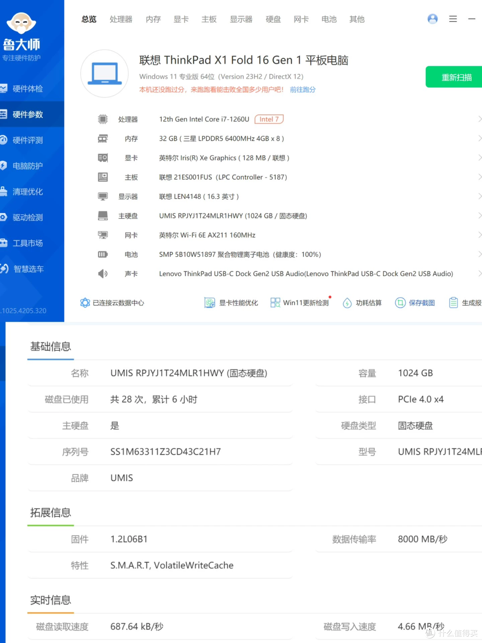Image resolution: width=482 pixels, height=643 pixels.
Task: Switch to the 显示器 tab
Action: tap(241, 19)
